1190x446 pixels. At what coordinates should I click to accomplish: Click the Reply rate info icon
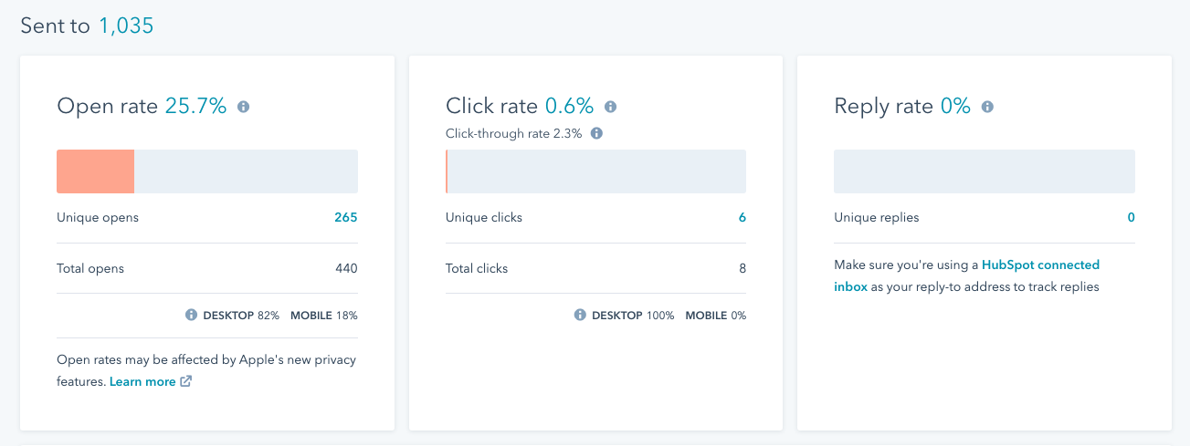[x=987, y=107]
